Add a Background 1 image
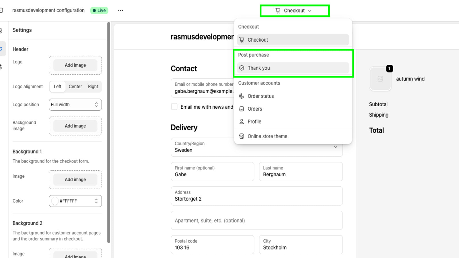Viewport: 459px width, 258px height. (x=75, y=179)
